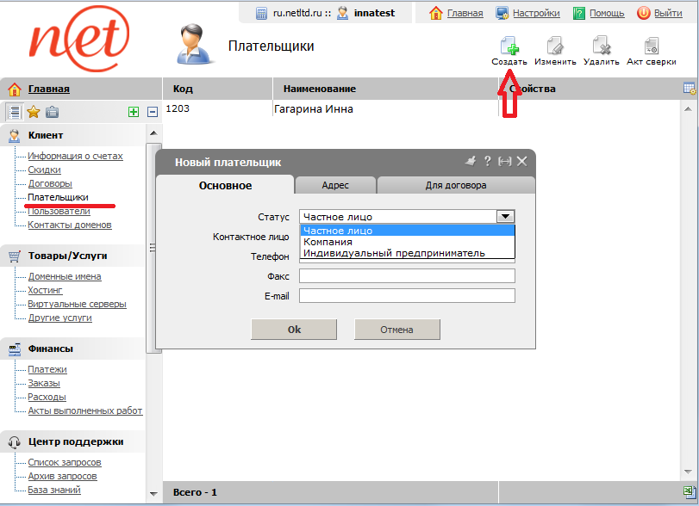The width and height of the screenshot is (699, 506).
Task: Click the Статус dropdown arrow
Action: [x=506, y=217]
